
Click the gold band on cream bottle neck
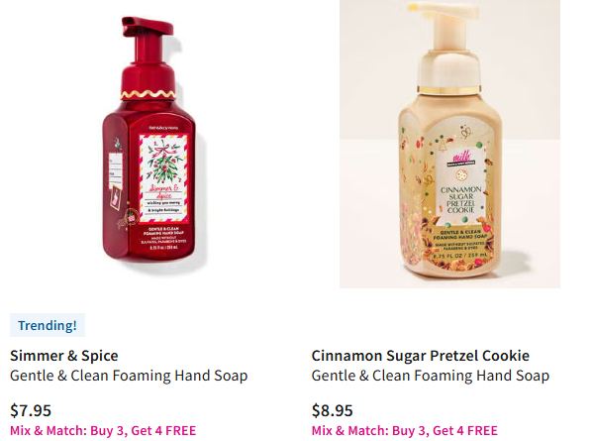(448, 90)
